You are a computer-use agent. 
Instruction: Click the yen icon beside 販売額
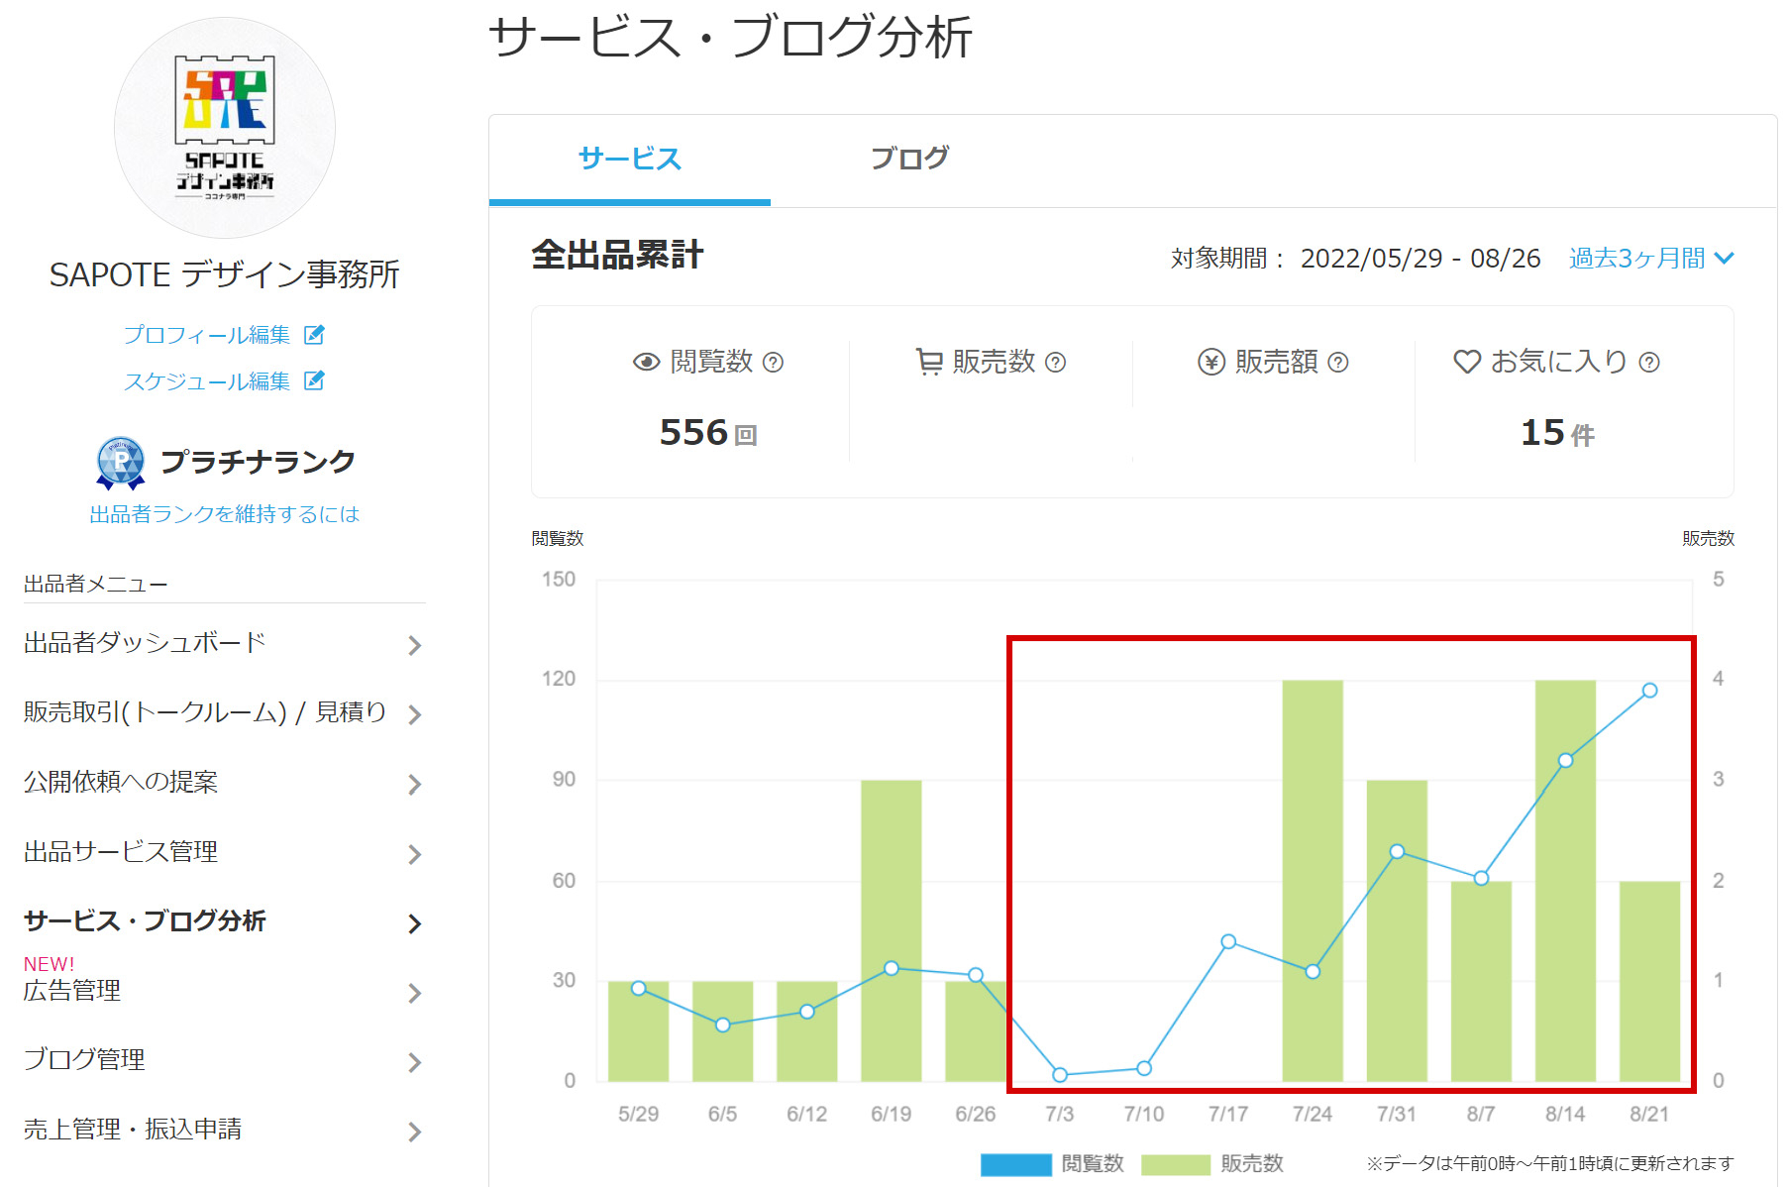coord(1210,362)
